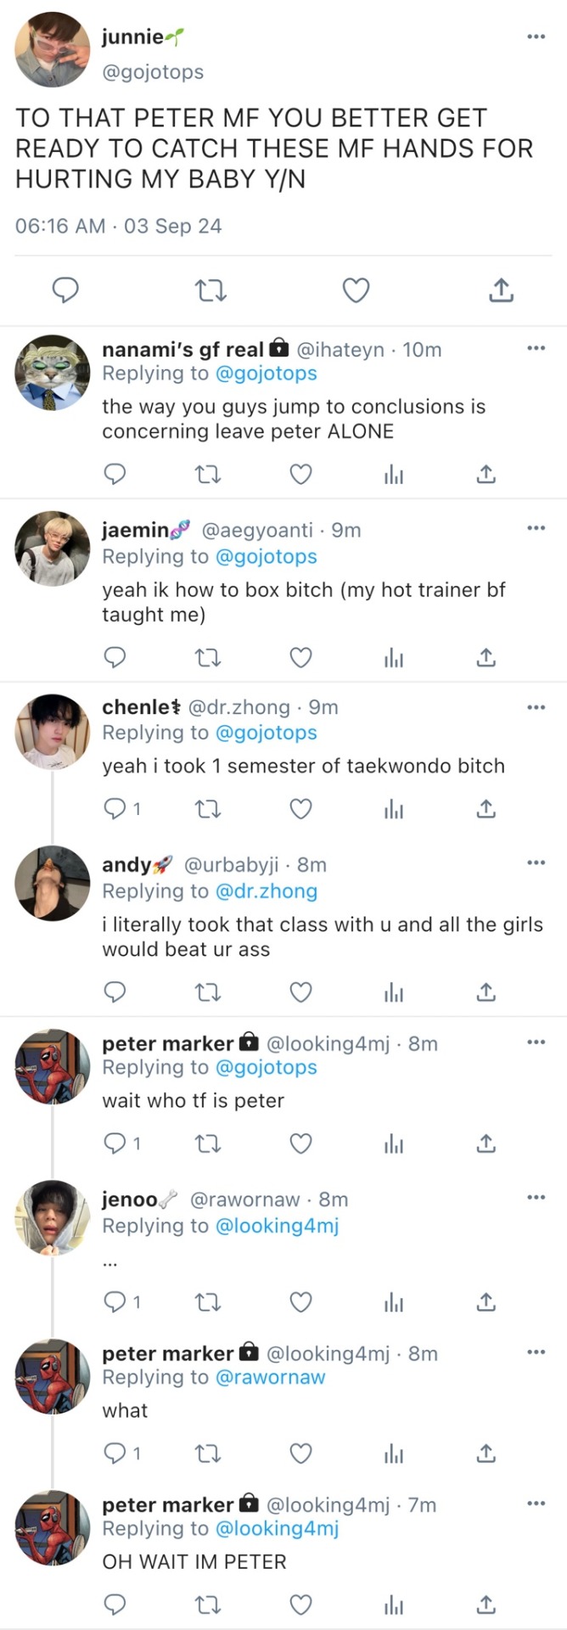View analytics on jaemin's reply

(394, 657)
